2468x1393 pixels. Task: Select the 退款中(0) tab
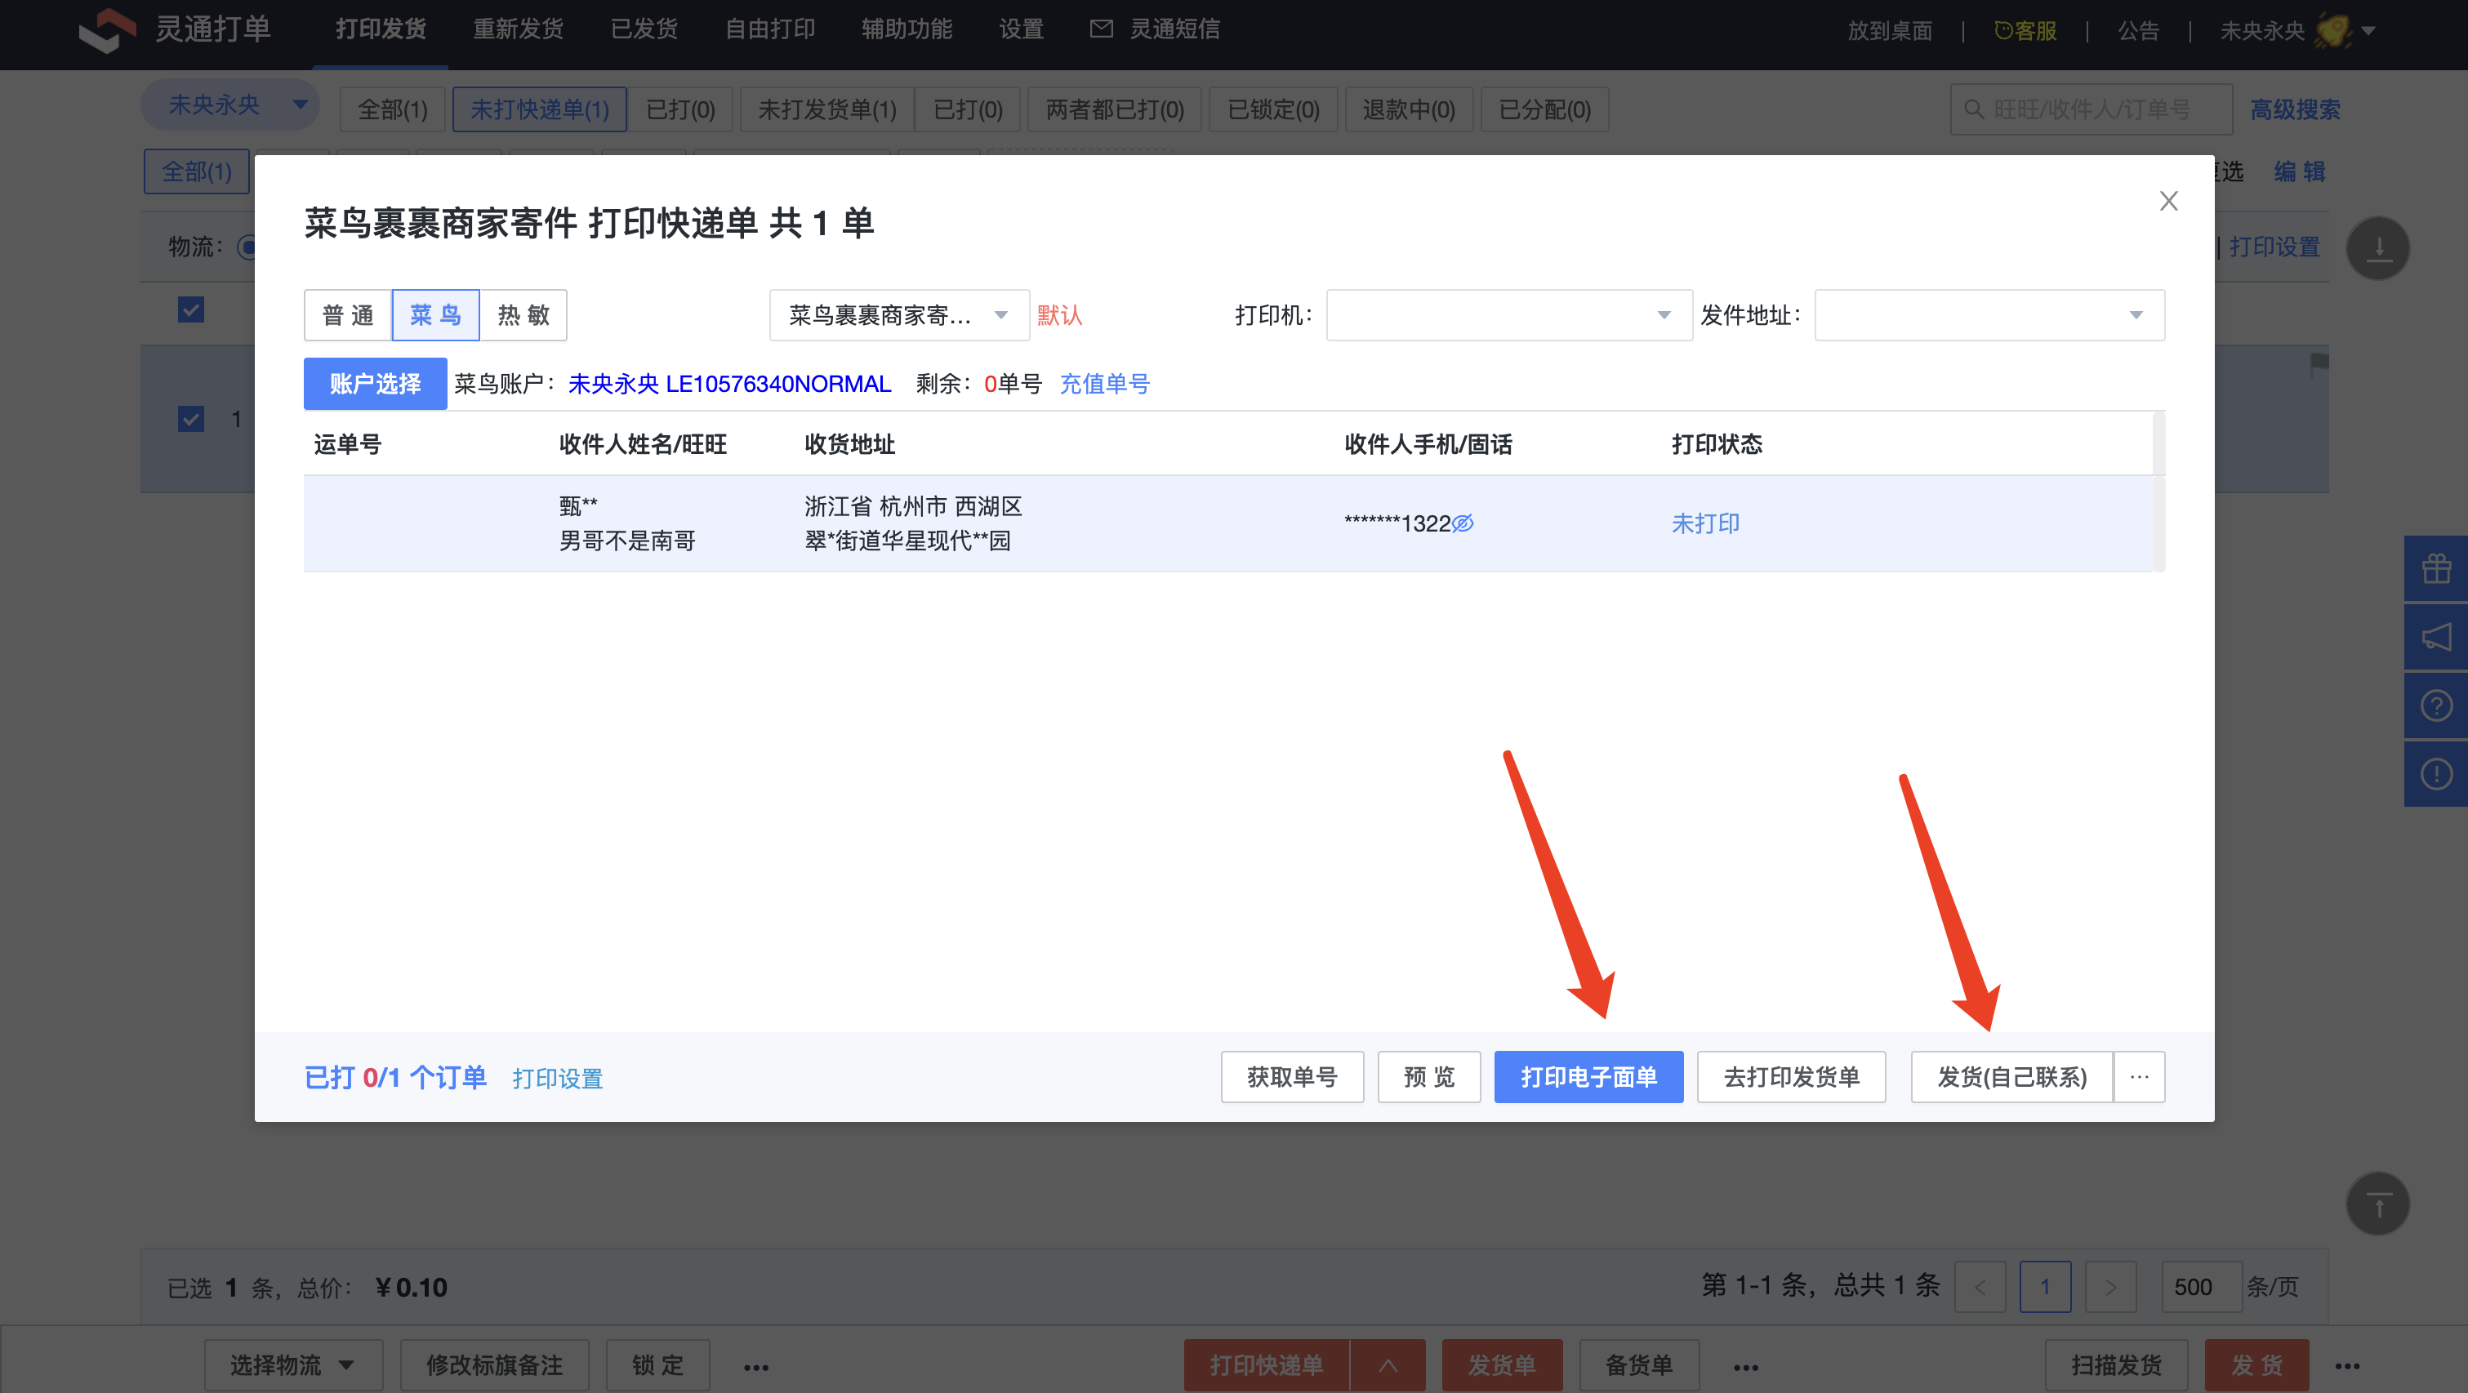click(x=1410, y=109)
